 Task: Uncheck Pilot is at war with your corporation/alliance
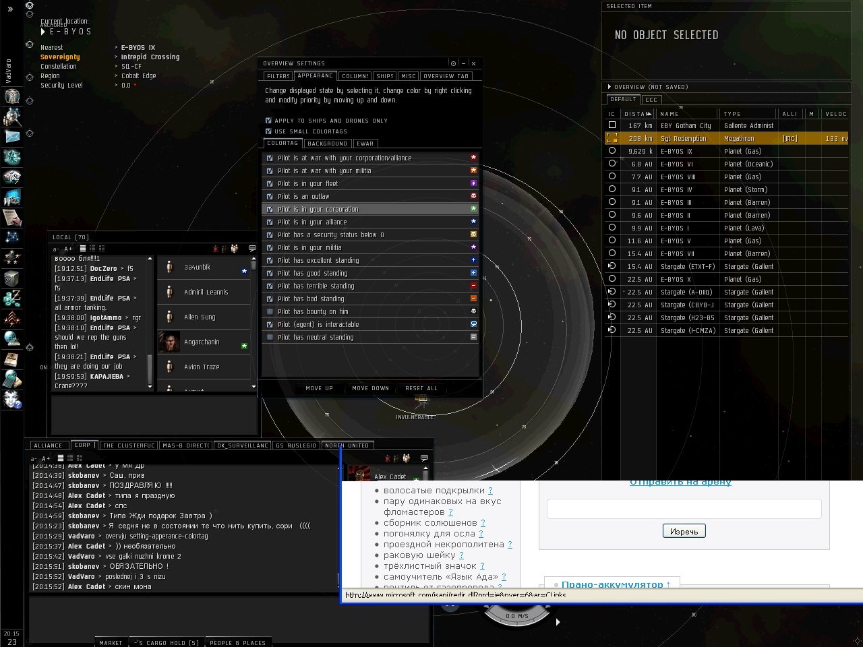270,158
